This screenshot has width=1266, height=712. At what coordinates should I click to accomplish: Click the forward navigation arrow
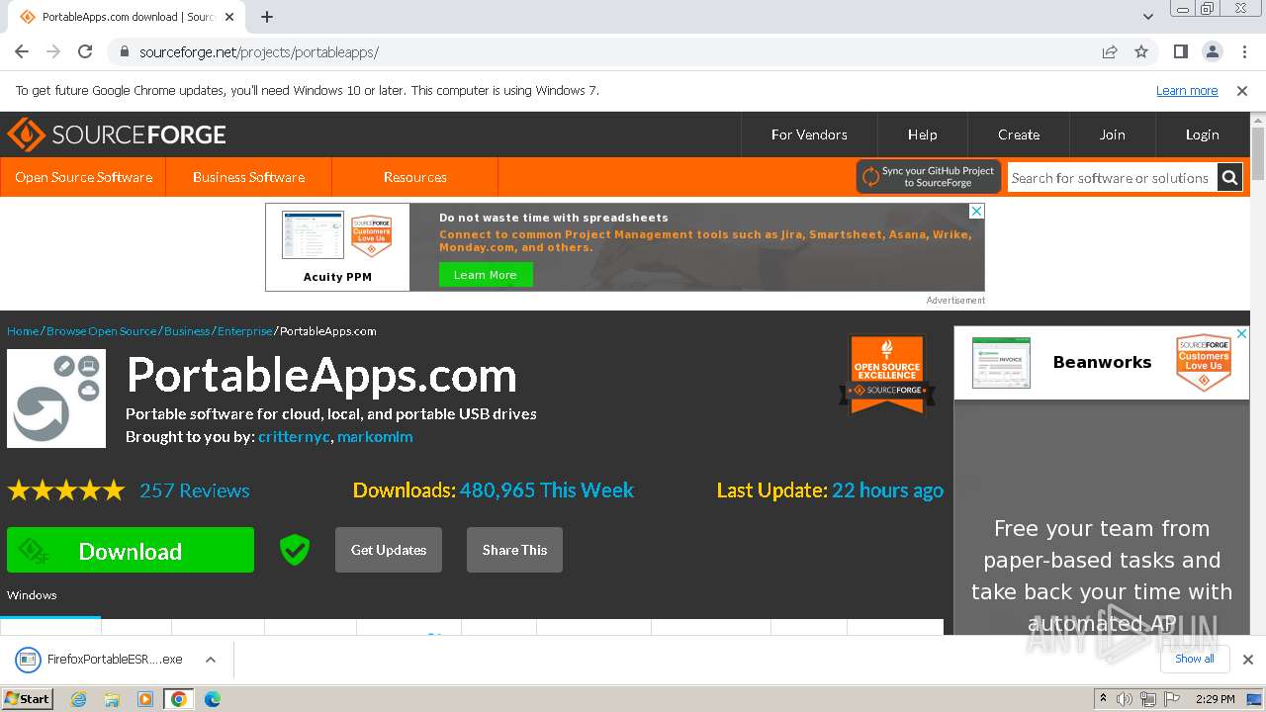[x=53, y=51]
